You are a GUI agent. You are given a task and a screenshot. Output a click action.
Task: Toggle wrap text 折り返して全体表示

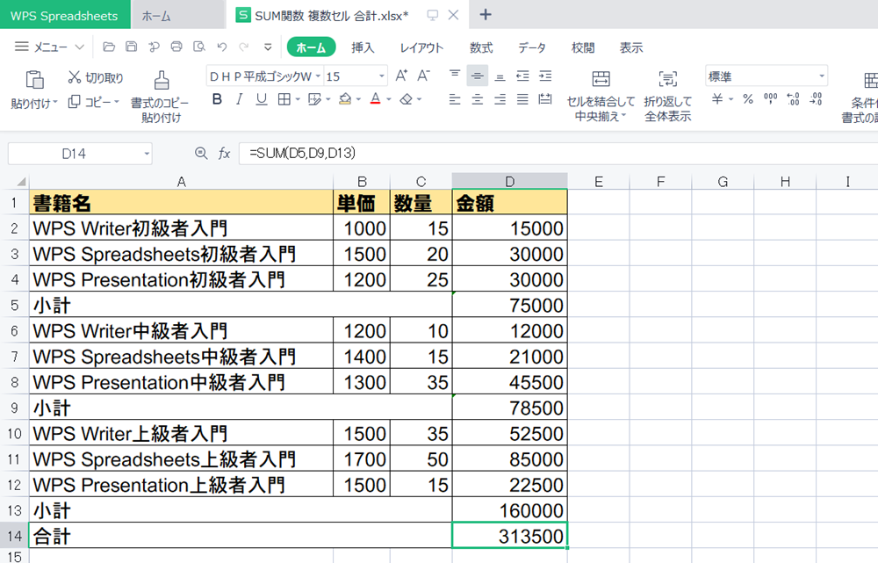tap(668, 97)
